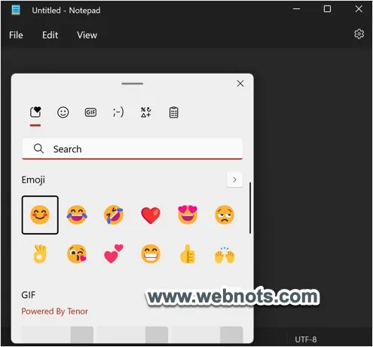Open Notepad settings gear
The width and height of the screenshot is (373, 347).
pos(359,34)
